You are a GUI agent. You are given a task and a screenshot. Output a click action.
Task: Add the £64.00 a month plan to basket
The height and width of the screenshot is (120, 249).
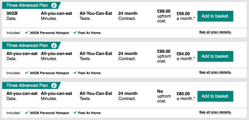tap(215, 56)
